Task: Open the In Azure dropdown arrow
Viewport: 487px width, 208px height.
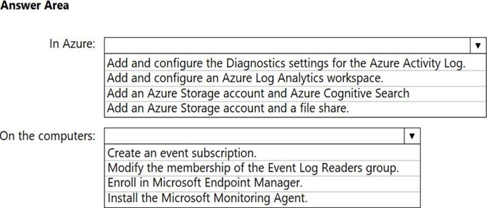Action: (x=477, y=45)
